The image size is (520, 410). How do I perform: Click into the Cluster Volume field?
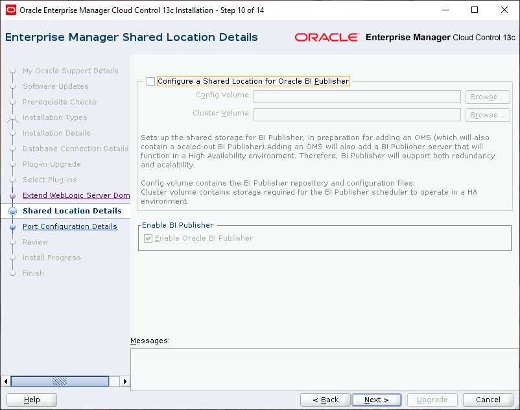pos(357,115)
